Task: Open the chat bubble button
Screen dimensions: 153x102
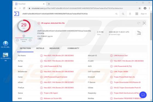Action: pyautogui.click(x=143, y=95)
